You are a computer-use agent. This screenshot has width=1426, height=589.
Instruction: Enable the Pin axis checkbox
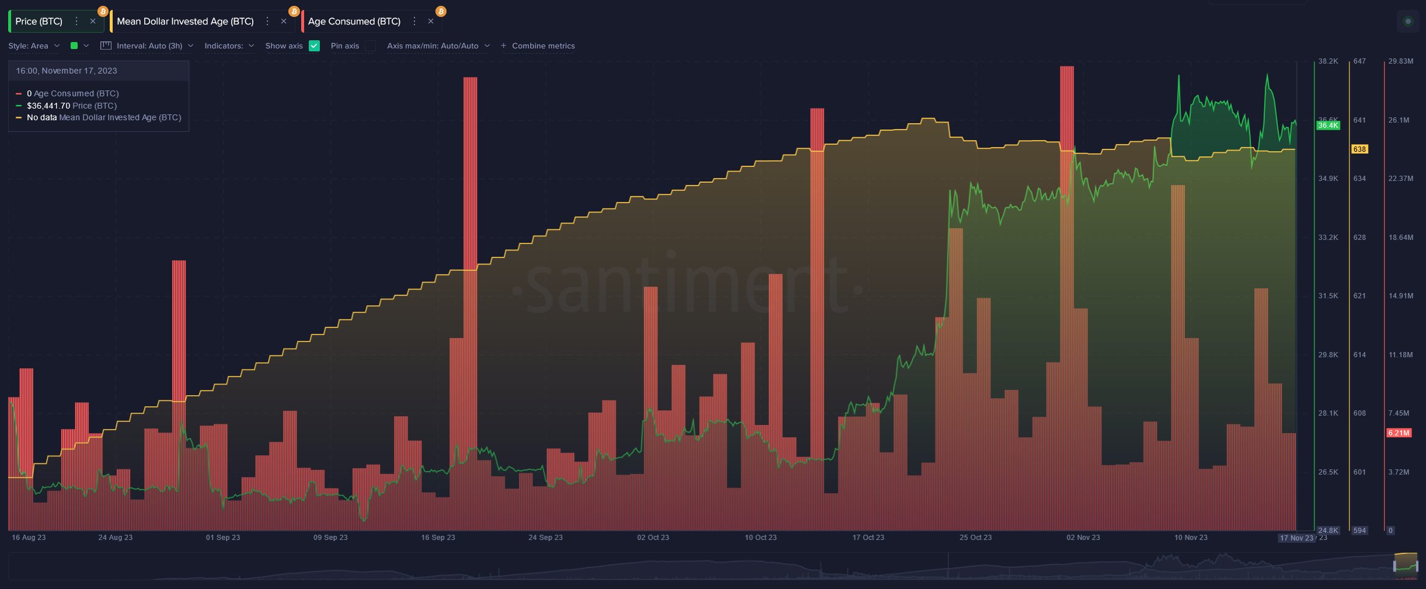click(370, 46)
